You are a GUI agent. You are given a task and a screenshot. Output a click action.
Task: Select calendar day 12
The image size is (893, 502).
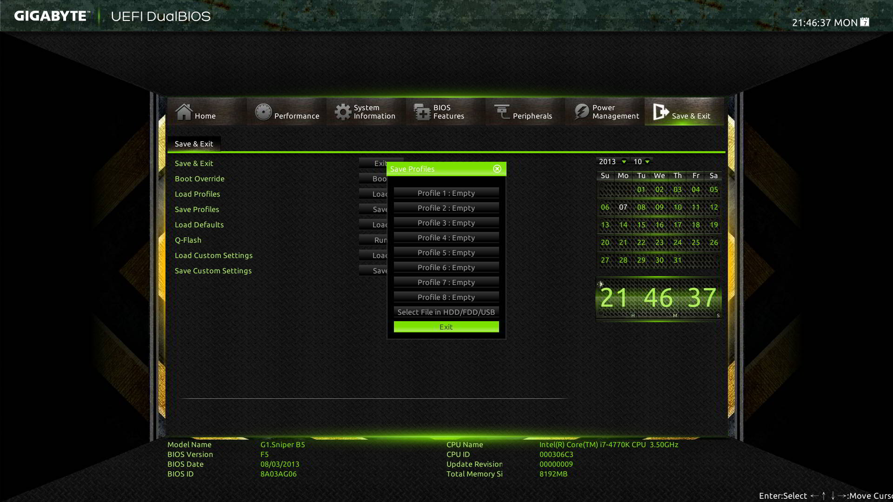click(x=714, y=207)
